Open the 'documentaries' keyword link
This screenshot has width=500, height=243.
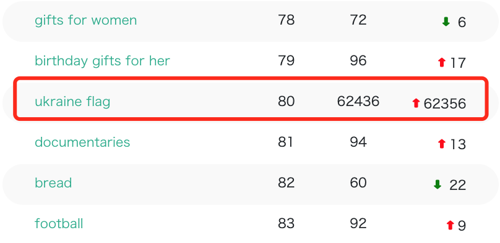[82, 142]
